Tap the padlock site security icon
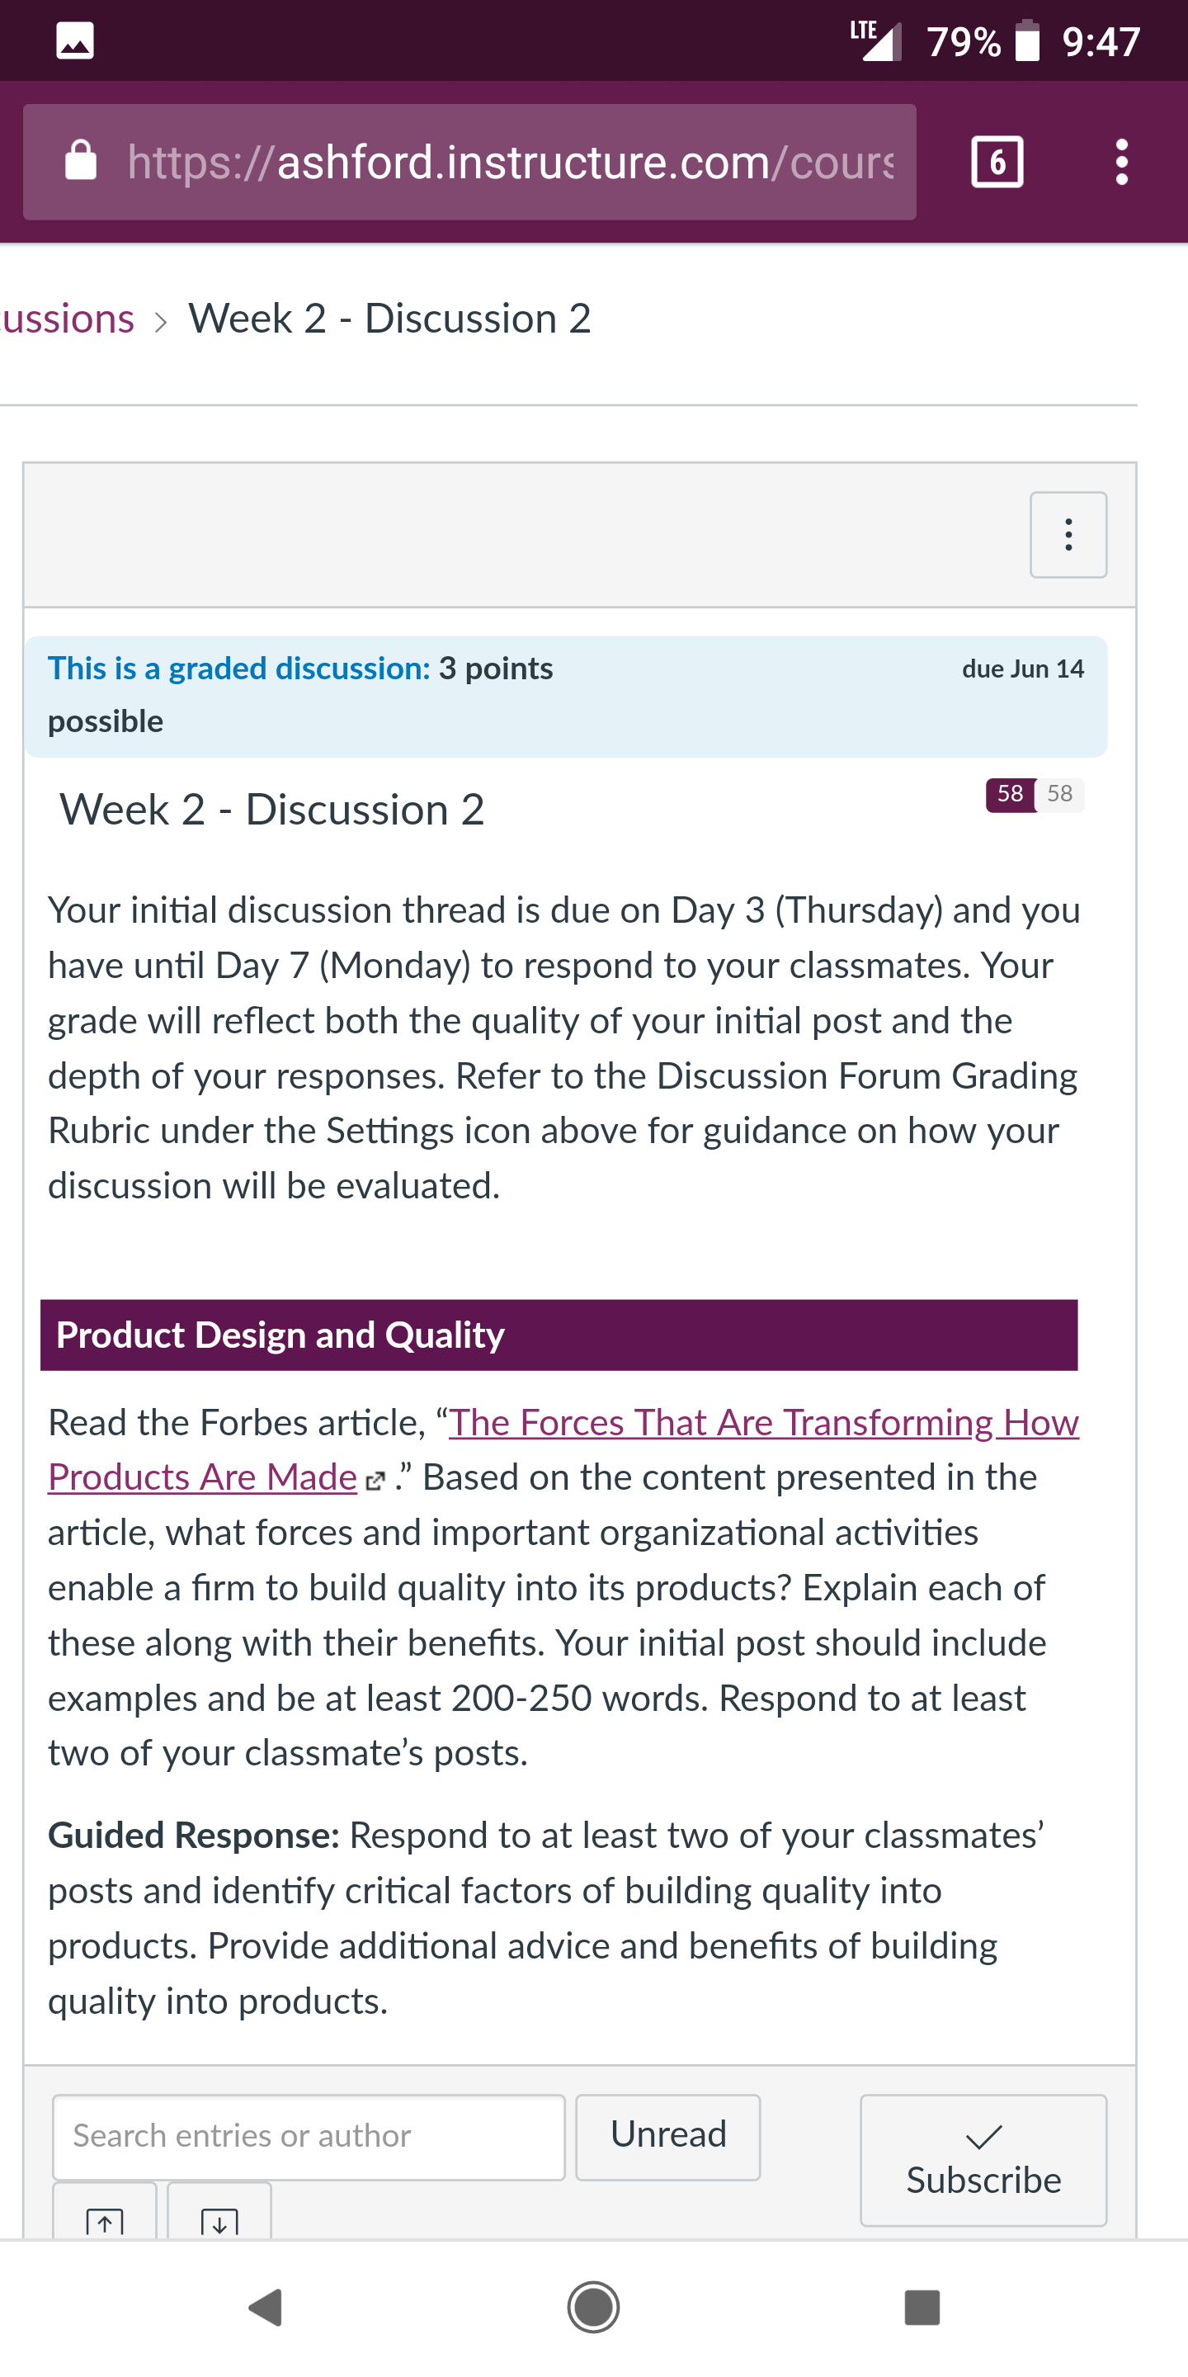This screenshot has height=2377, width=1188. (x=81, y=161)
